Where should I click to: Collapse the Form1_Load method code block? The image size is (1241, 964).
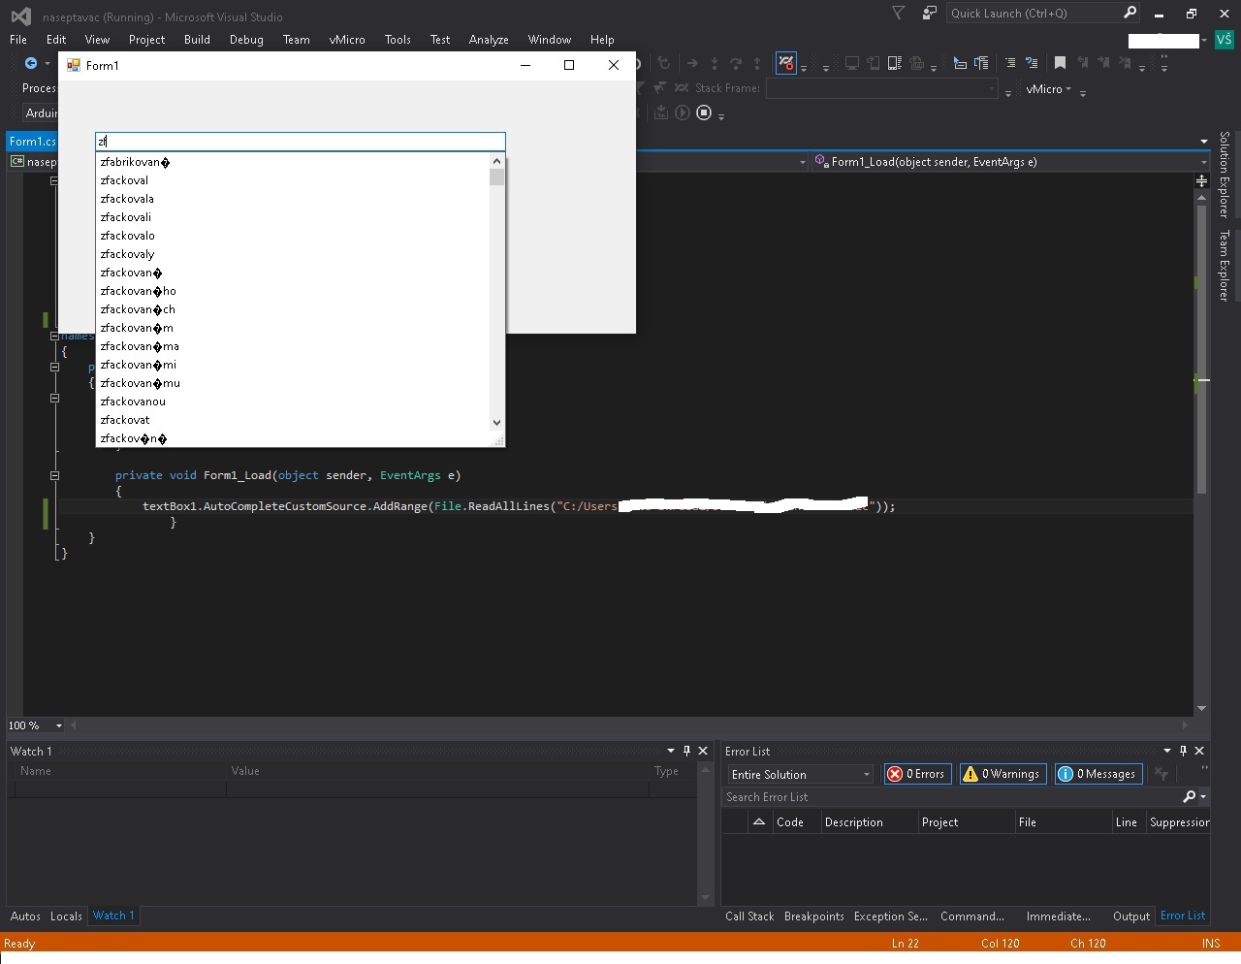click(54, 475)
